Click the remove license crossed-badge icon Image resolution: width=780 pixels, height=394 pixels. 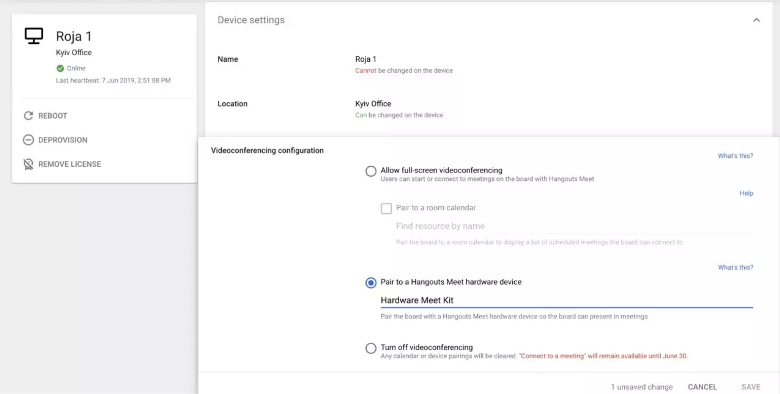click(28, 164)
